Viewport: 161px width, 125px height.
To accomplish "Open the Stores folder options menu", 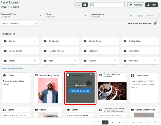I will [x=35, y=61].
